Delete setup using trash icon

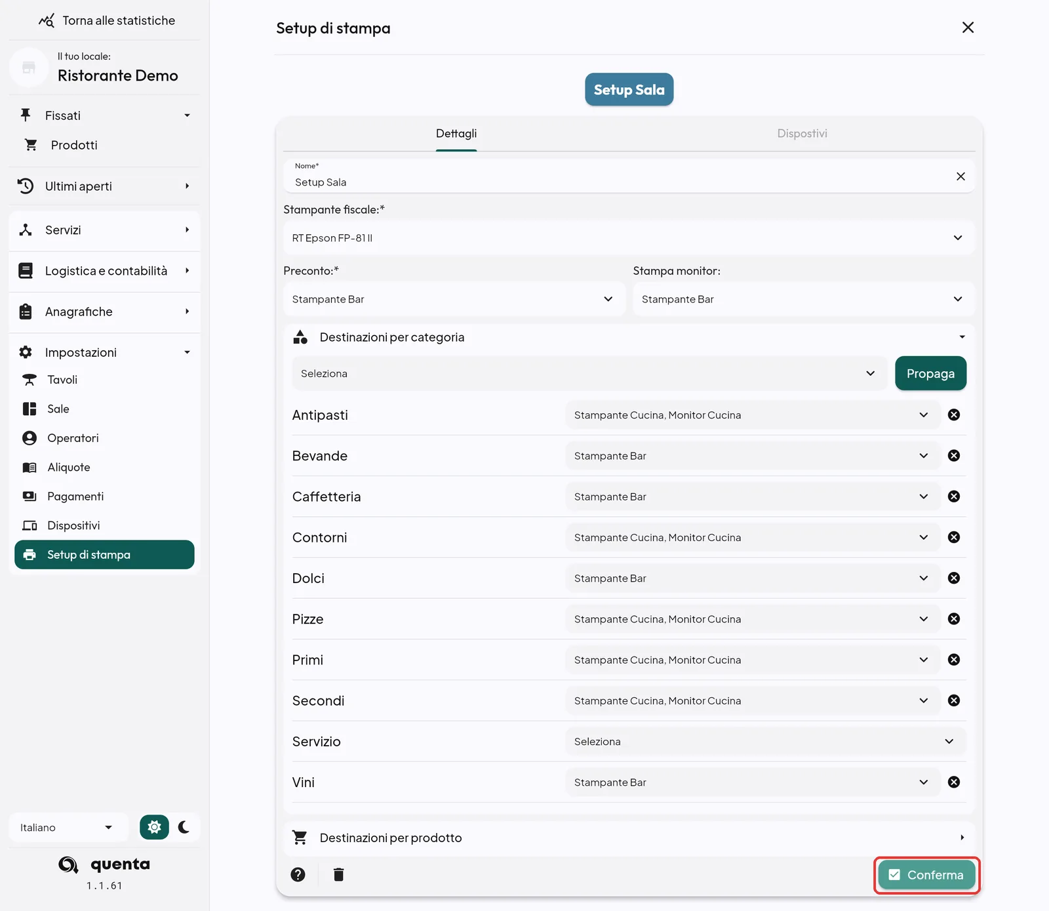(338, 874)
